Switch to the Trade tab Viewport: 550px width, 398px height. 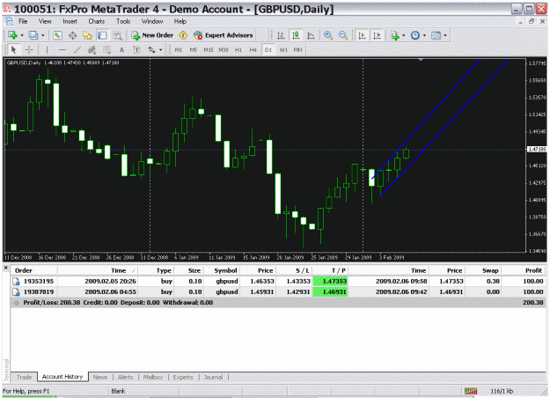click(25, 377)
